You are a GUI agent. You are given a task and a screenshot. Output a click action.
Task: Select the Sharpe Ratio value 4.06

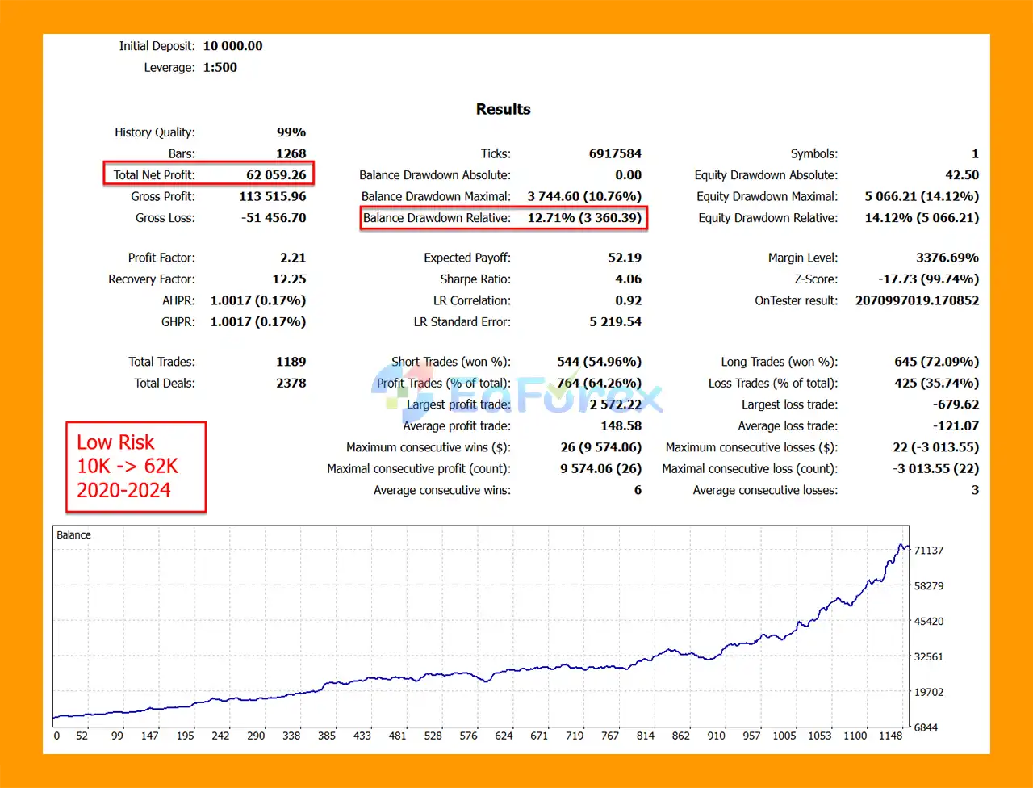[628, 279]
